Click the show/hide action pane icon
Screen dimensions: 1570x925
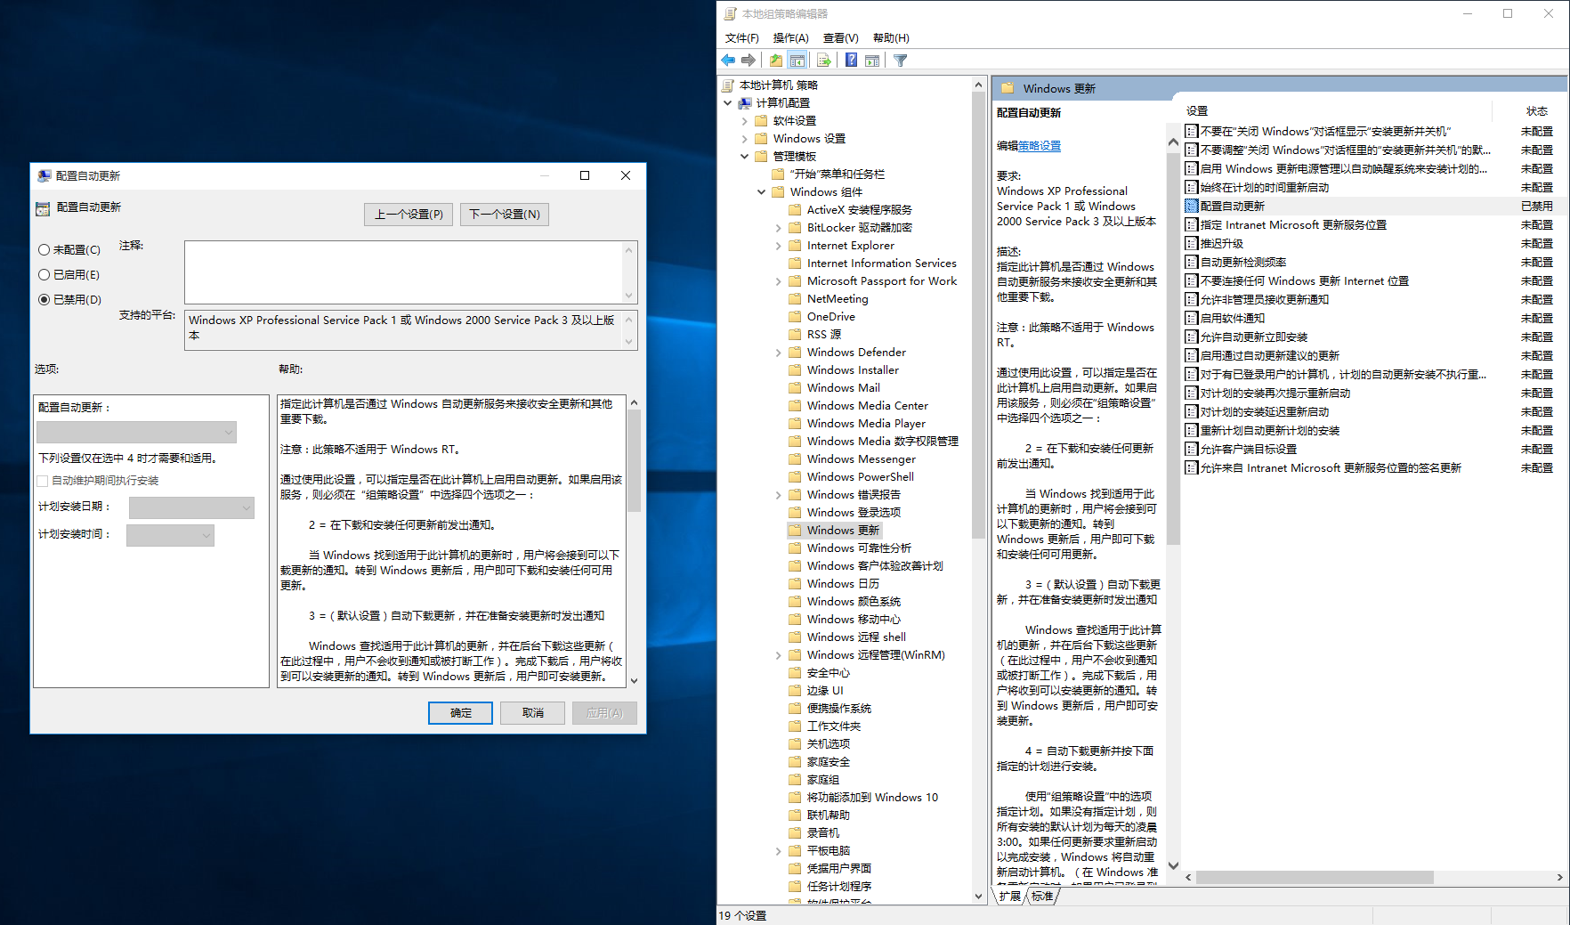coord(872,61)
